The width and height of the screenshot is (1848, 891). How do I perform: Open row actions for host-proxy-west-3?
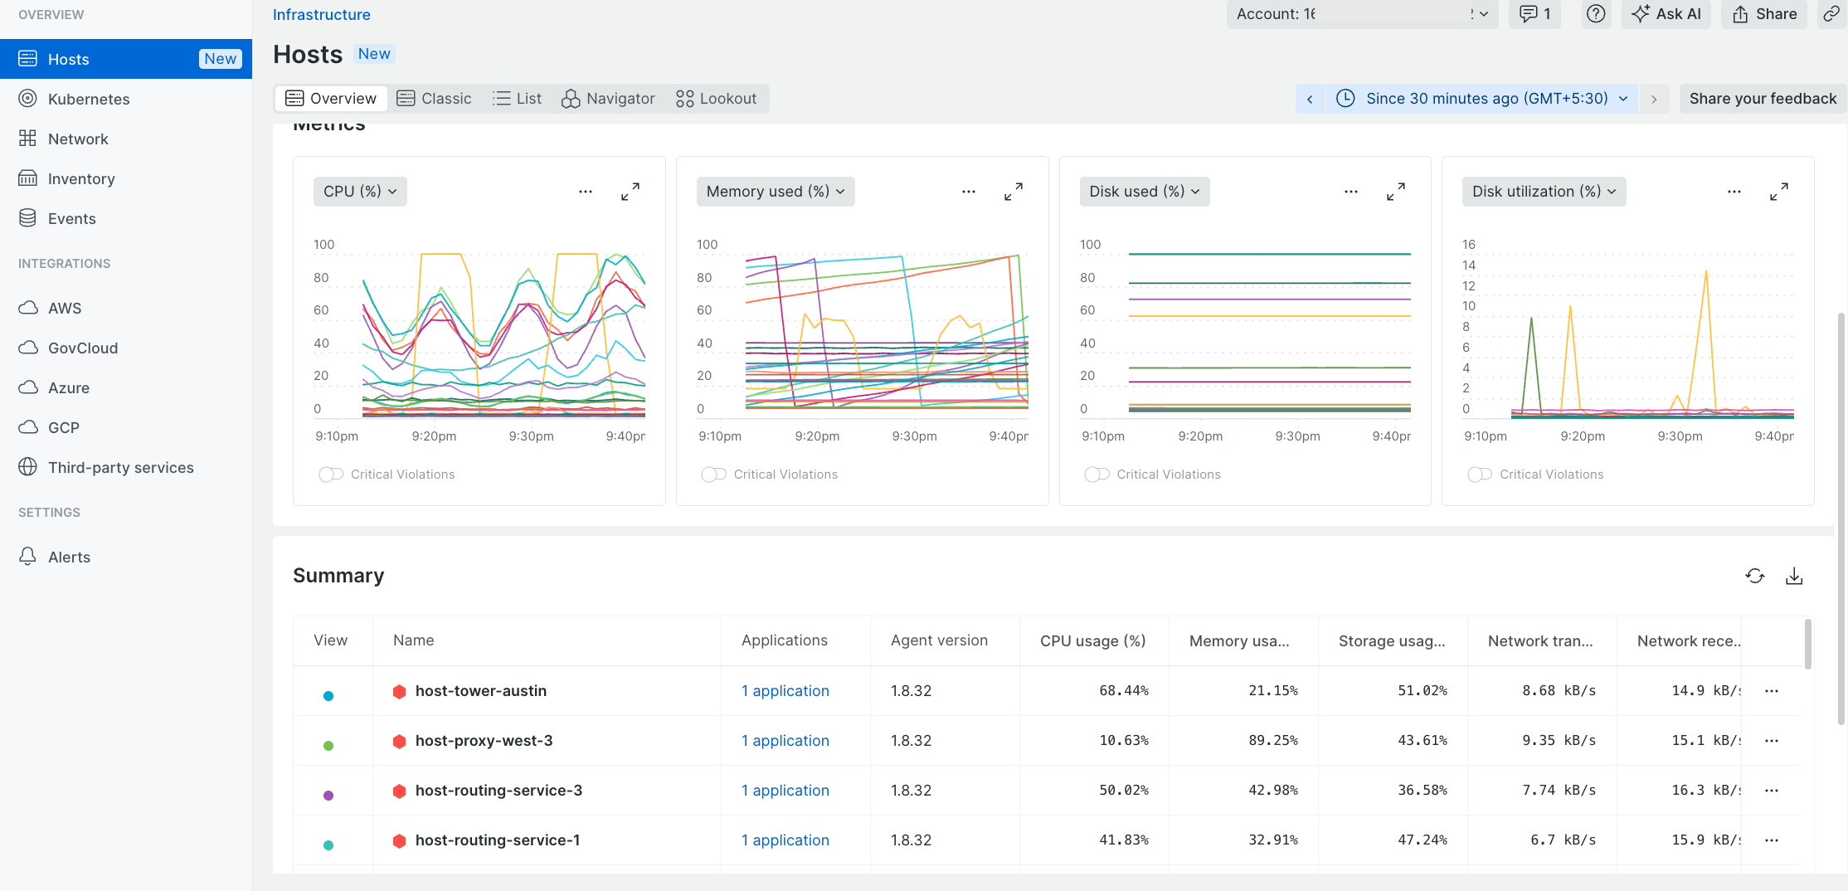click(1772, 741)
